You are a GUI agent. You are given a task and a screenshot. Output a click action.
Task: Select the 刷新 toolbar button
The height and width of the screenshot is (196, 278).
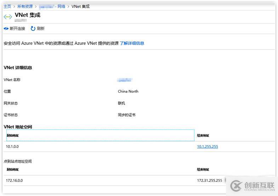[38, 29]
